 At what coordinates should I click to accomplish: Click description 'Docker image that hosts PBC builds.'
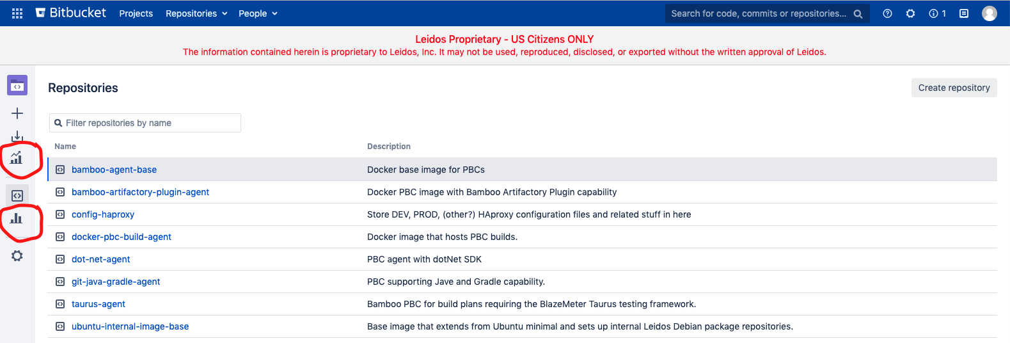tap(442, 237)
